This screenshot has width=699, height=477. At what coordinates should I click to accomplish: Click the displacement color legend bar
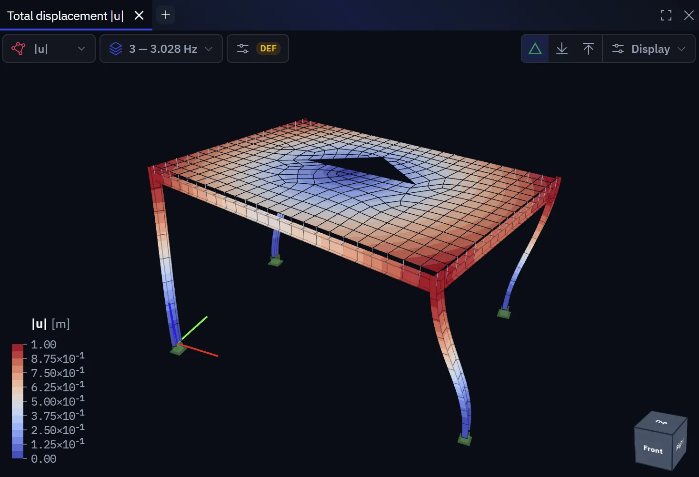18,401
